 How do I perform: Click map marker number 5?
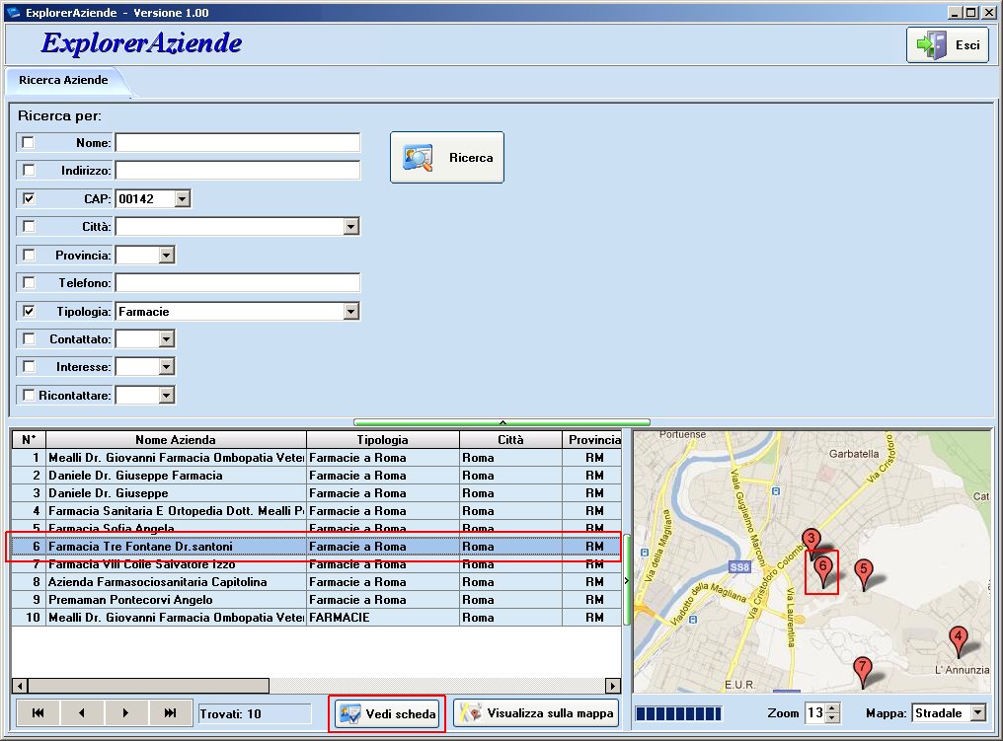pos(864,573)
